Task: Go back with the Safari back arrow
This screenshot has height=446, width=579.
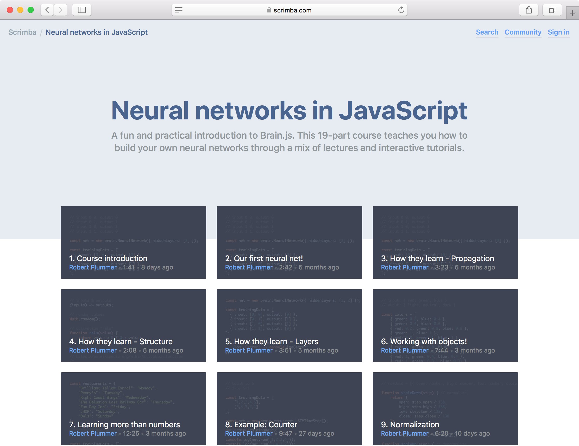Action: pos(47,10)
